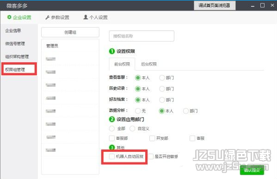277x179 pixels.
Task: Focus the 授权组名称 input field
Action: [x=142, y=36]
